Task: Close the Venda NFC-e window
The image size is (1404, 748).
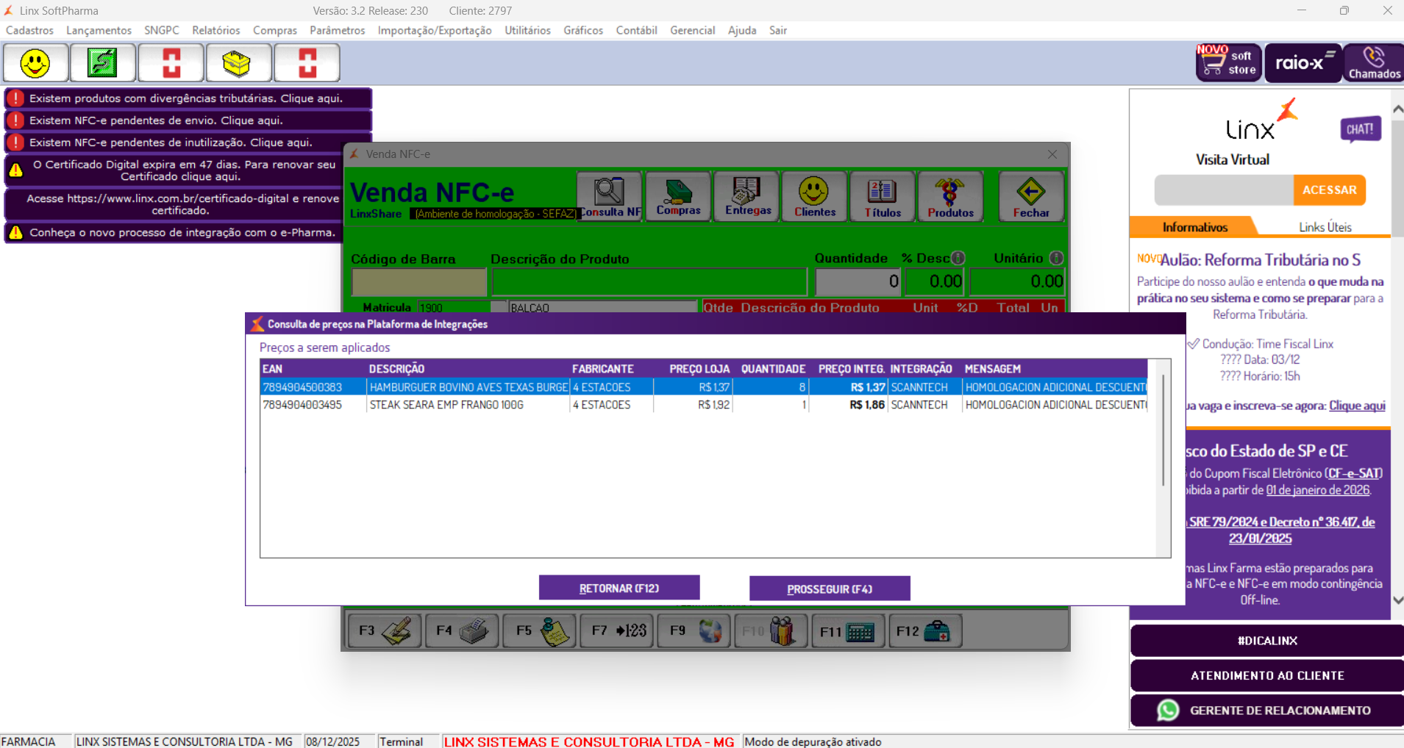Action: (x=1052, y=154)
